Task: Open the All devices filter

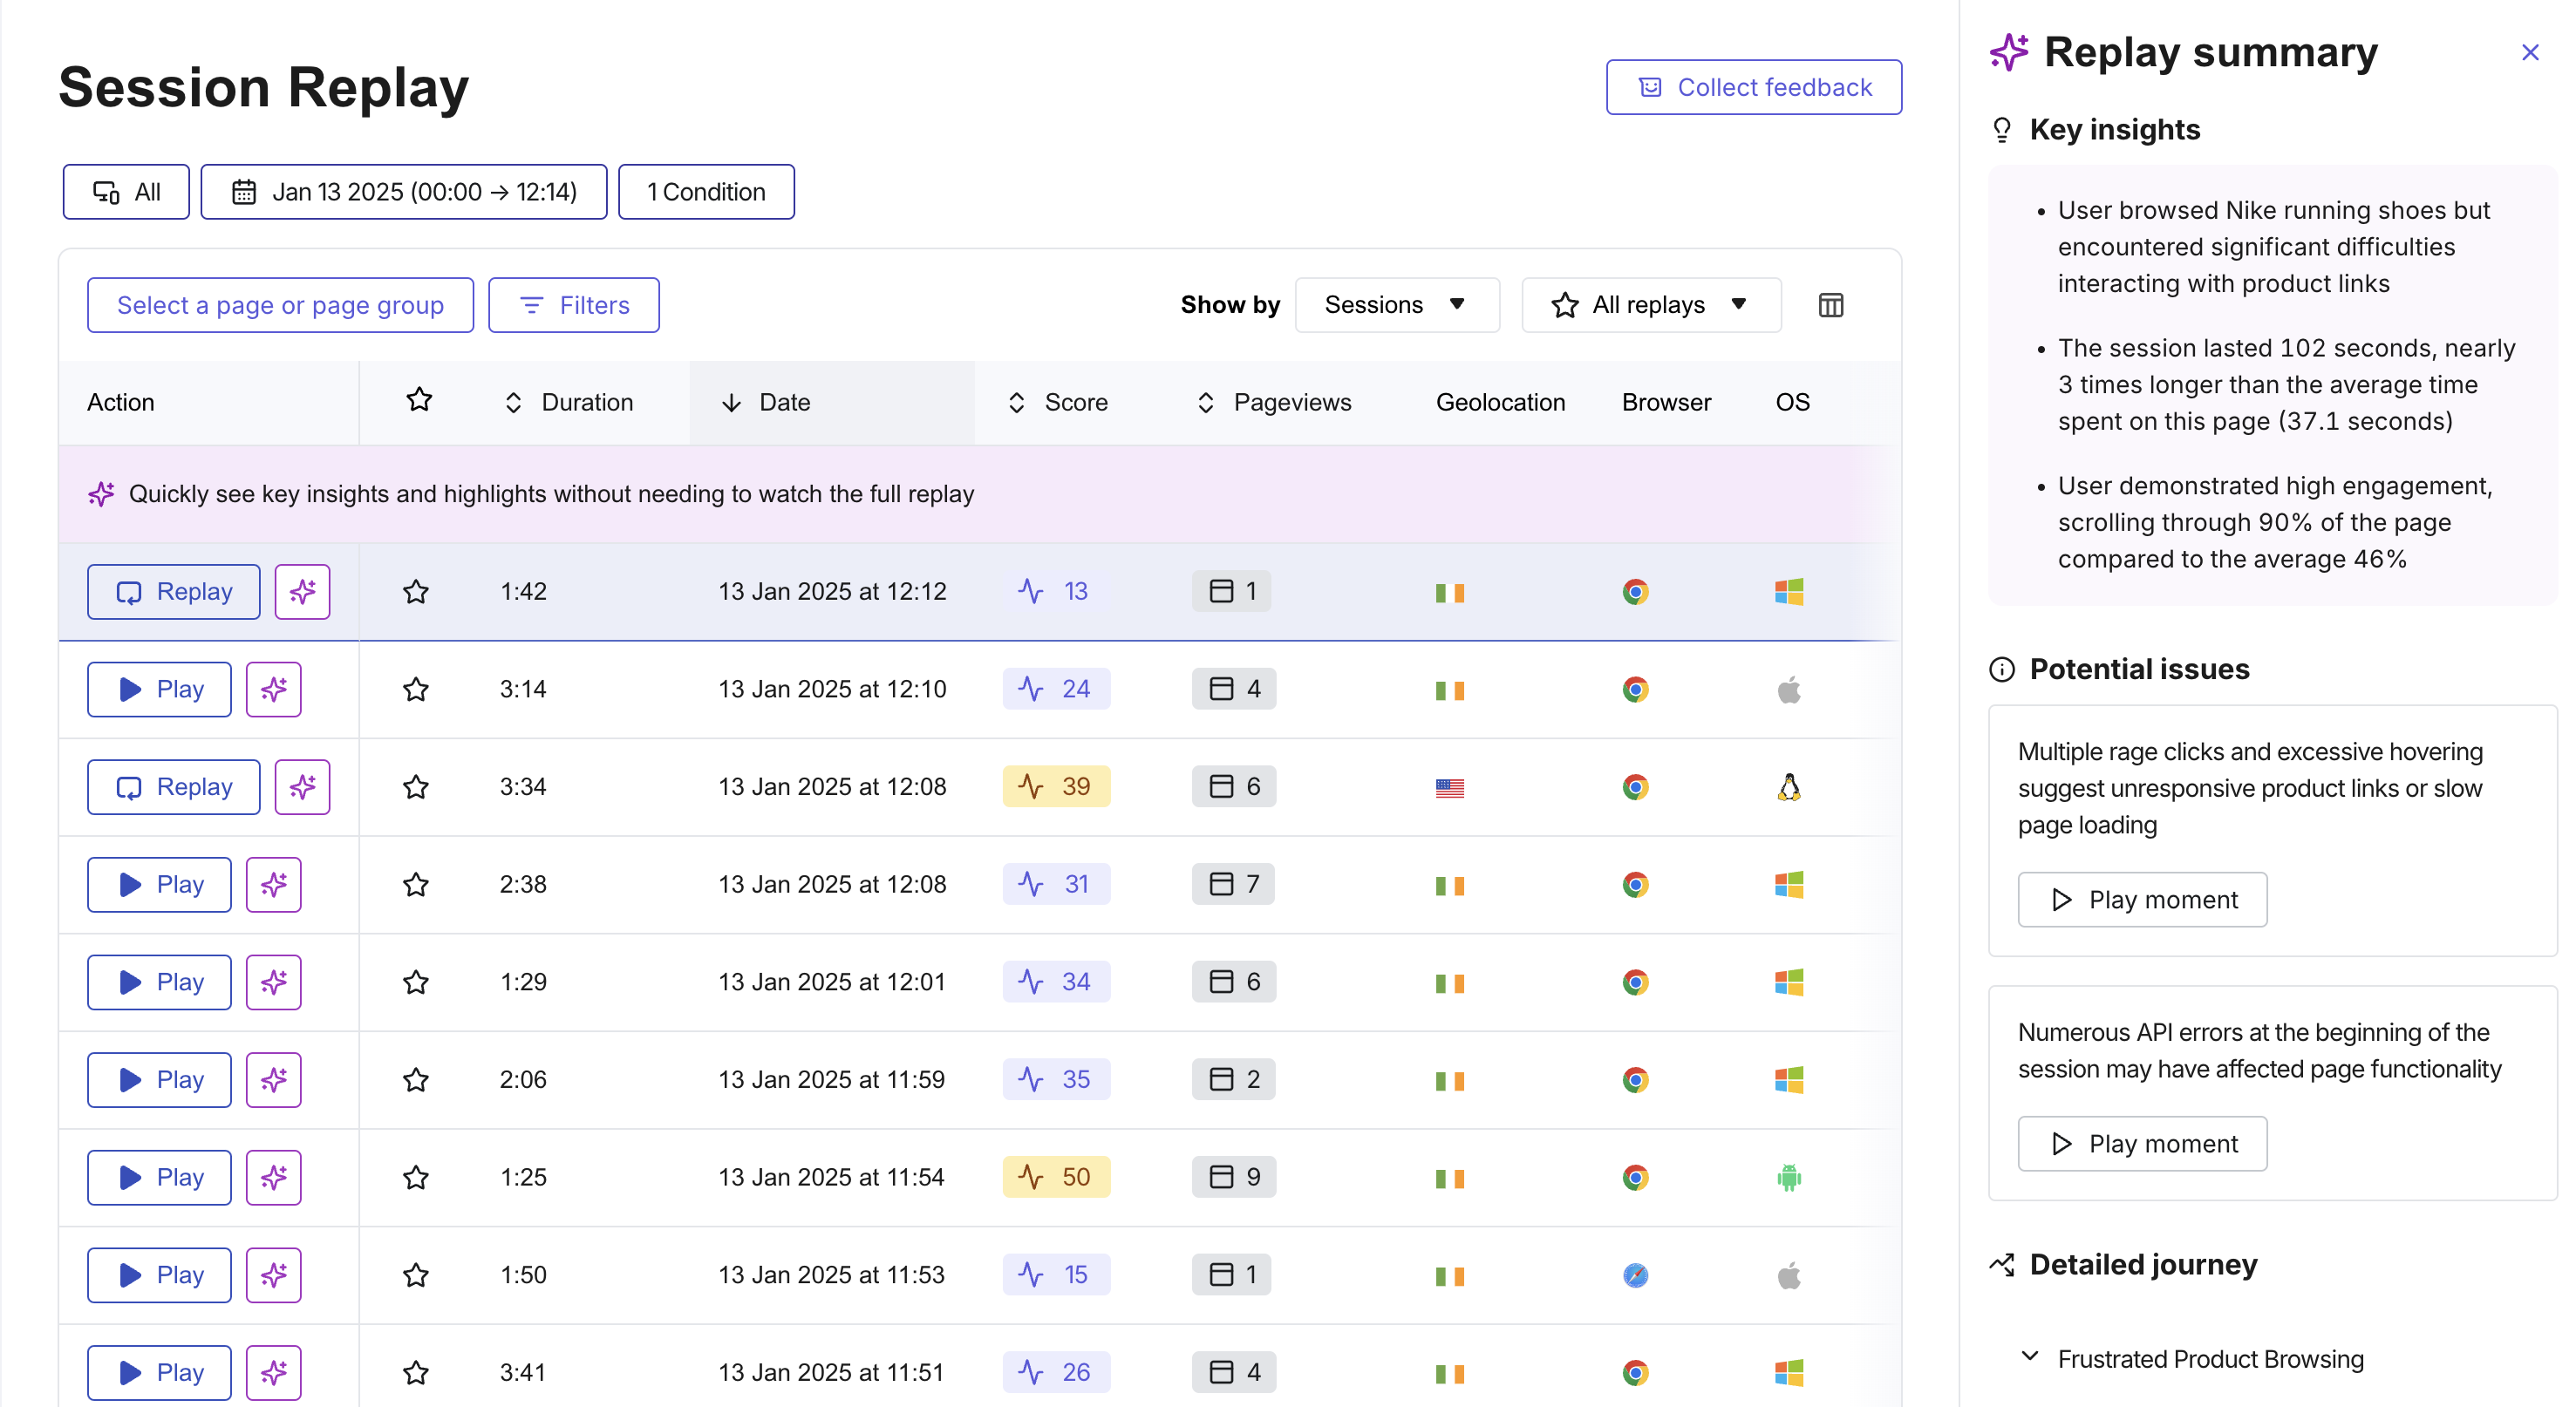Action: pyautogui.click(x=126, y=192)
